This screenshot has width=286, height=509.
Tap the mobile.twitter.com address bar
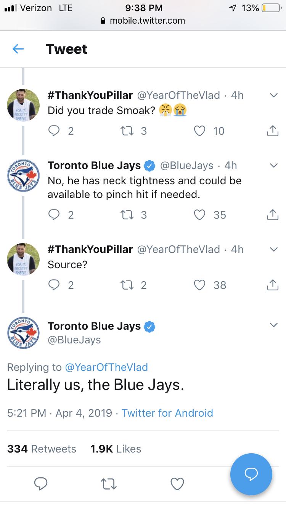(143, 21)
